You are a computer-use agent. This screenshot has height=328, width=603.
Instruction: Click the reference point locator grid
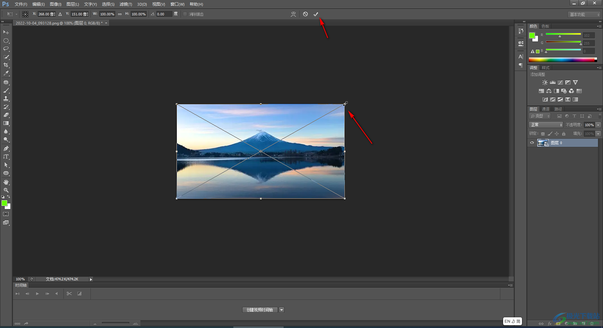tap(25, 14)
